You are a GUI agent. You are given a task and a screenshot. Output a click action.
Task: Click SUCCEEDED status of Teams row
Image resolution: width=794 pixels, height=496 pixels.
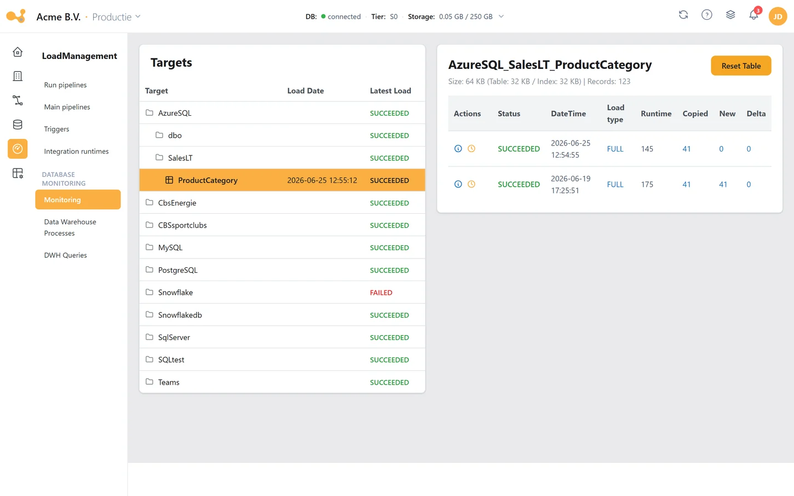pos(389,382)
